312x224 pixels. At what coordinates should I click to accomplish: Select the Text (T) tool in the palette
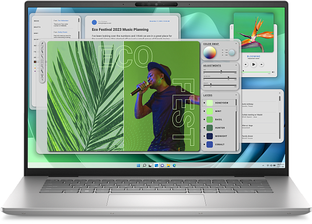(x=42, y=76)
